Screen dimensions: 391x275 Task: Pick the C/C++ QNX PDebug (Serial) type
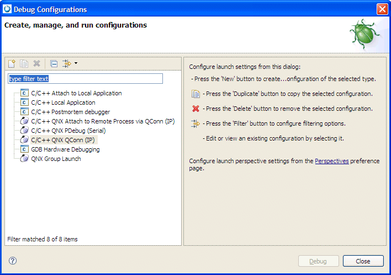pyautogui.click(x=68, y=131)
